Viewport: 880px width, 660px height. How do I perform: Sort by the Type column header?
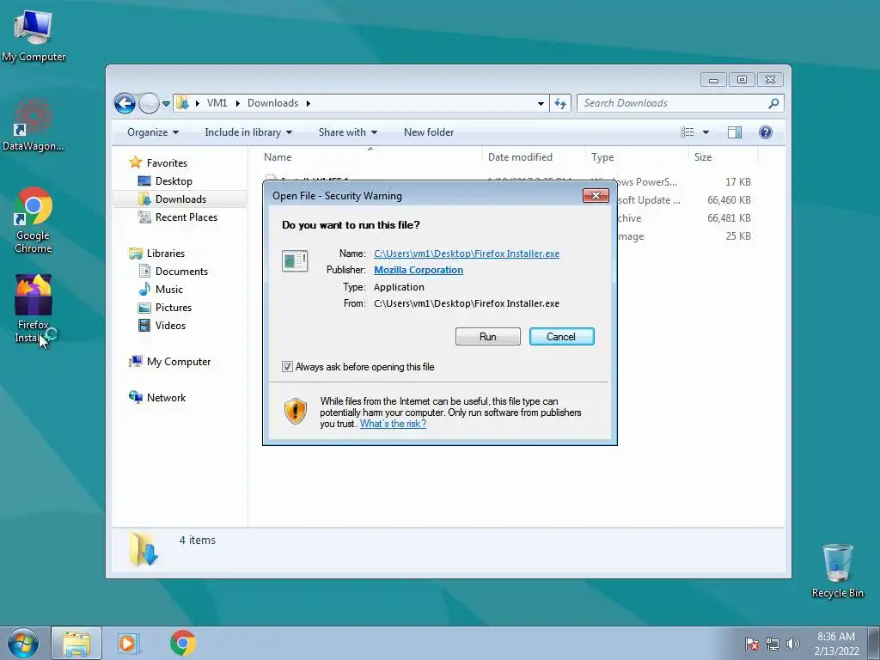[x=637, y=157]
